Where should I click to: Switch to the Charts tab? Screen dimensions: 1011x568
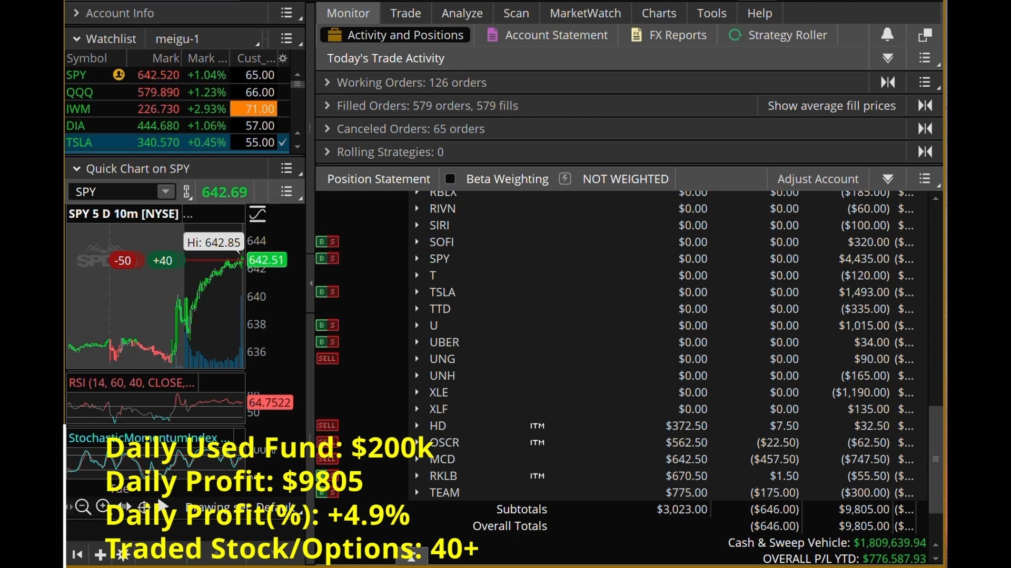tap(659, 13)
